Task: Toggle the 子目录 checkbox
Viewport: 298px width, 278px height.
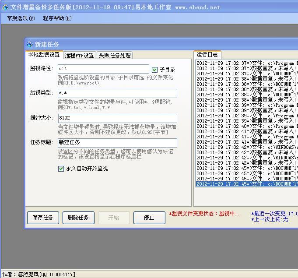Action: [154, 70]
